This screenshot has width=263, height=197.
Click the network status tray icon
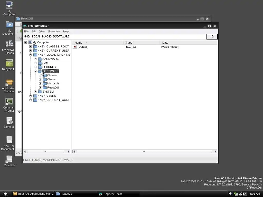[236, 194]
